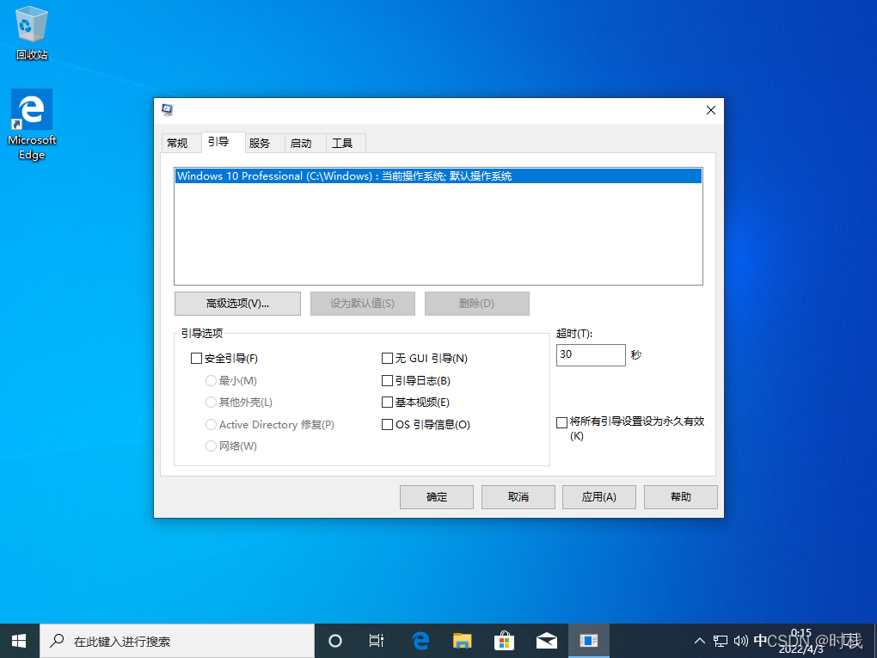Open File Explorer from taskbar
877x658 pixels.
click(463, 641)
